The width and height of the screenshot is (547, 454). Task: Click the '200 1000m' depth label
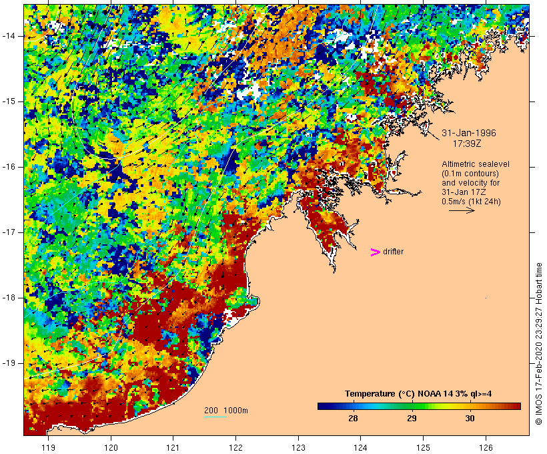tap(226, 411)
